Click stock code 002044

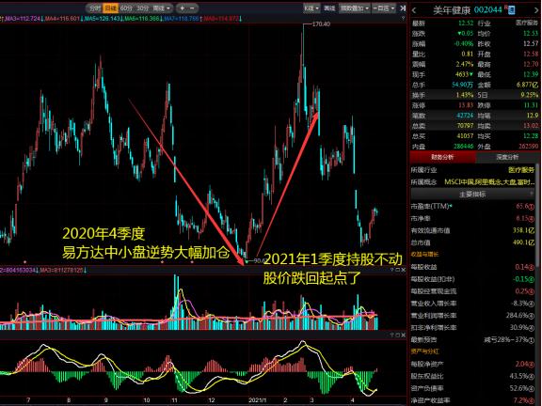[x=487, y=10]
